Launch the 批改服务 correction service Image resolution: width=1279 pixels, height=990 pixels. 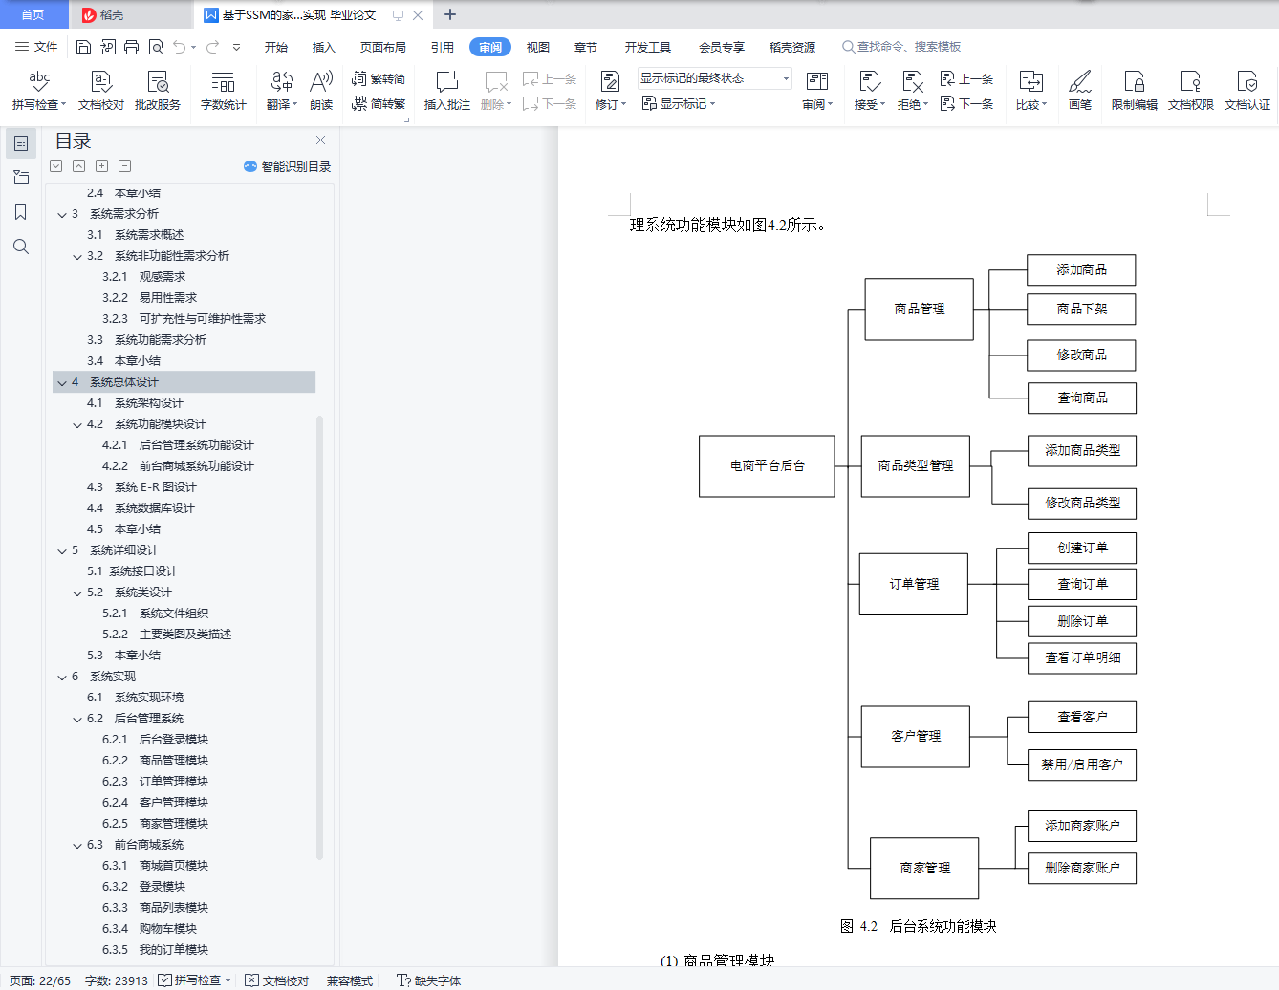158,91
